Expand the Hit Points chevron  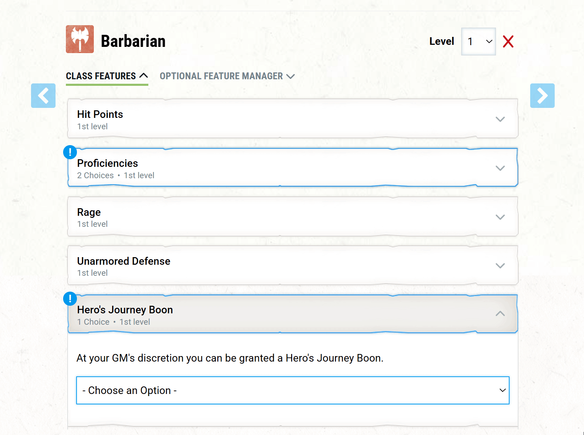(500, 119)
